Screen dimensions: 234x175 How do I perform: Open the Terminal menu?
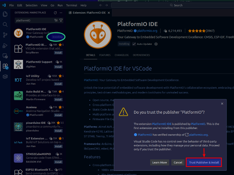[71, 5]
